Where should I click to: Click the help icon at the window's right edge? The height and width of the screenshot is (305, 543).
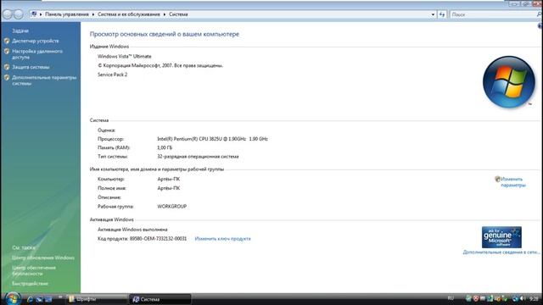540,26
